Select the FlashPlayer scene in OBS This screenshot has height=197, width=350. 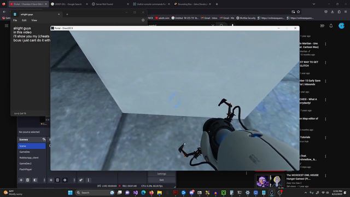pyautogui.click(x=32, y=169)
